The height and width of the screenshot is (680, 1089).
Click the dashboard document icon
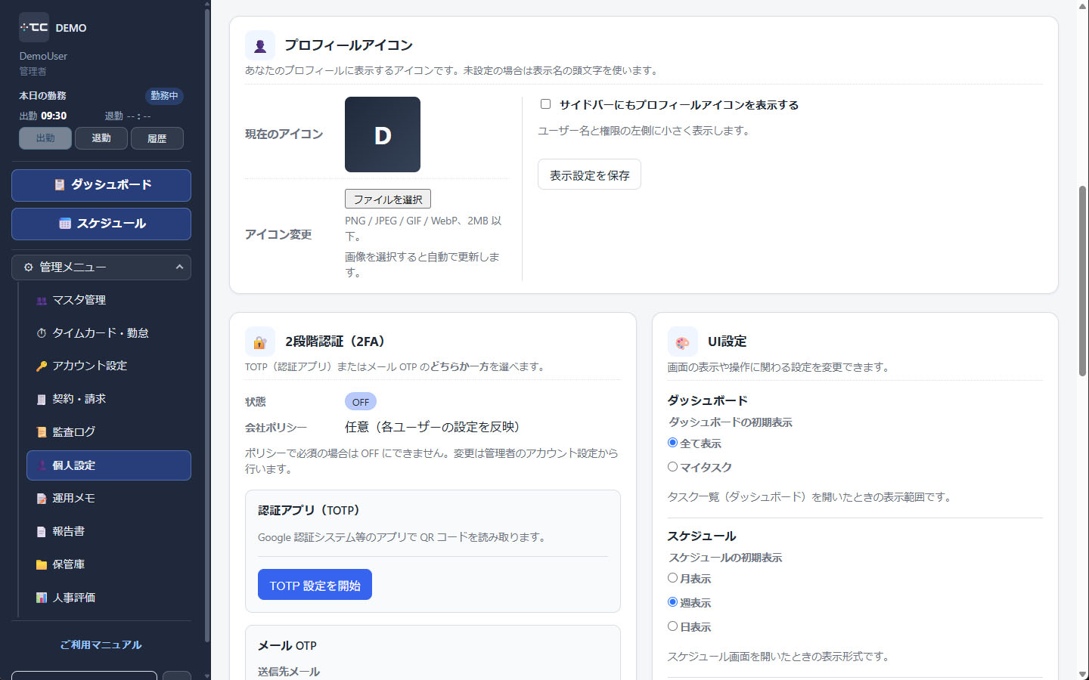[60, 185]
